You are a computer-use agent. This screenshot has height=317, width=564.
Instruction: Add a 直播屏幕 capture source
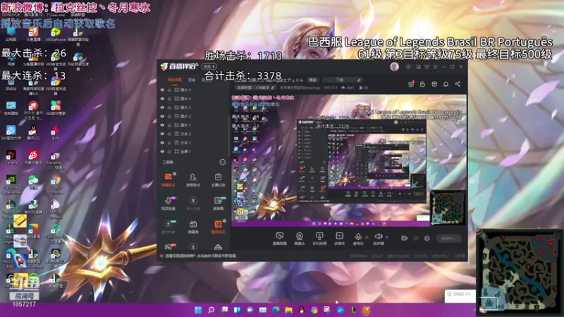pos(279,239)
